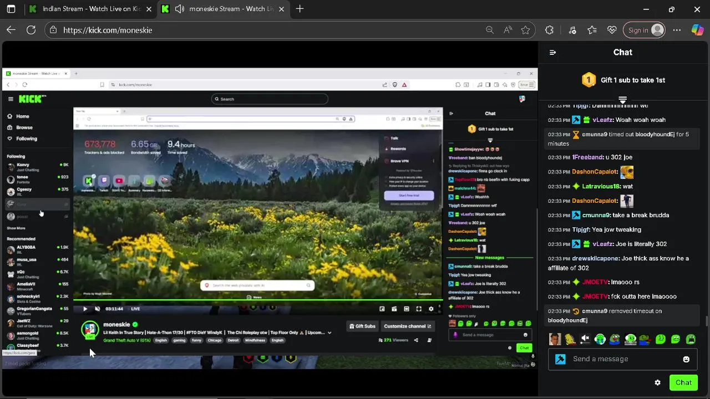Screen dimensions: 710x399
Task: Click the moneskie avatar
Action: pyautogui.click(x=90, y=329)
